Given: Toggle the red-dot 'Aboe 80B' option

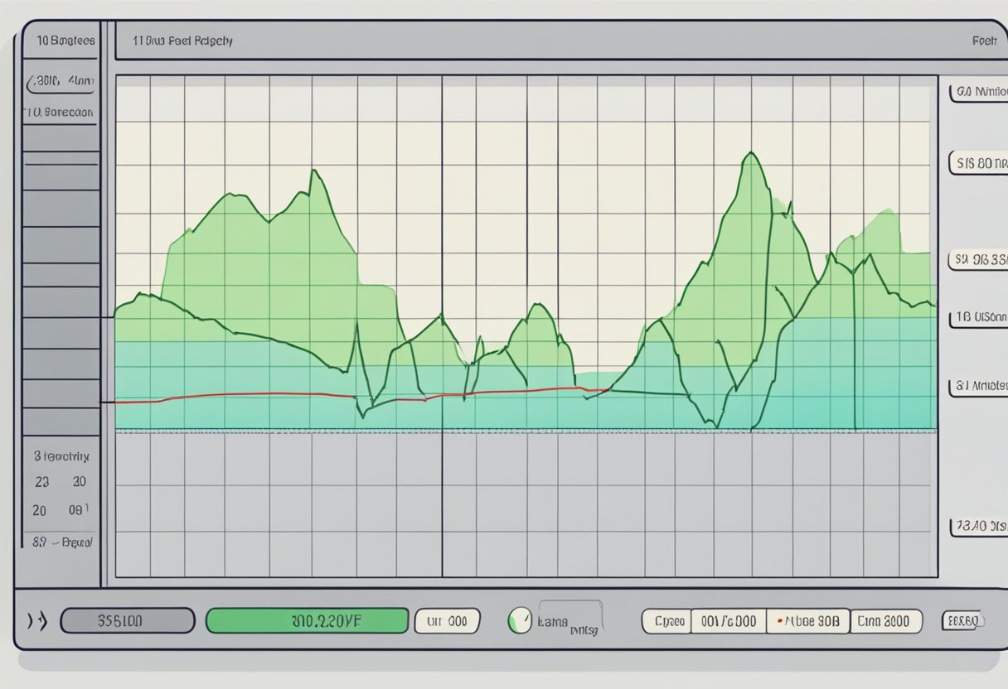Looking at the screenshot, I should [808, 620].
